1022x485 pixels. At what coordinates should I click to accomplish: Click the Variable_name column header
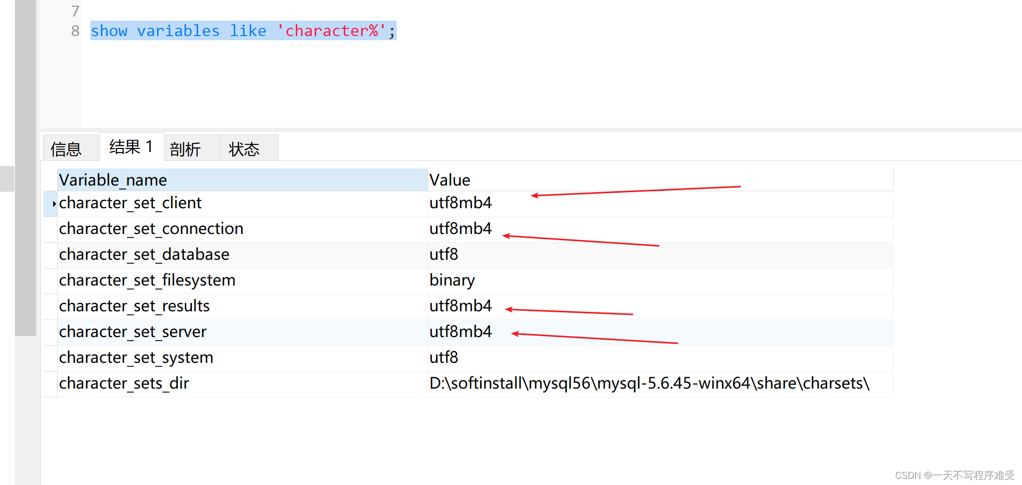point(242,180)
